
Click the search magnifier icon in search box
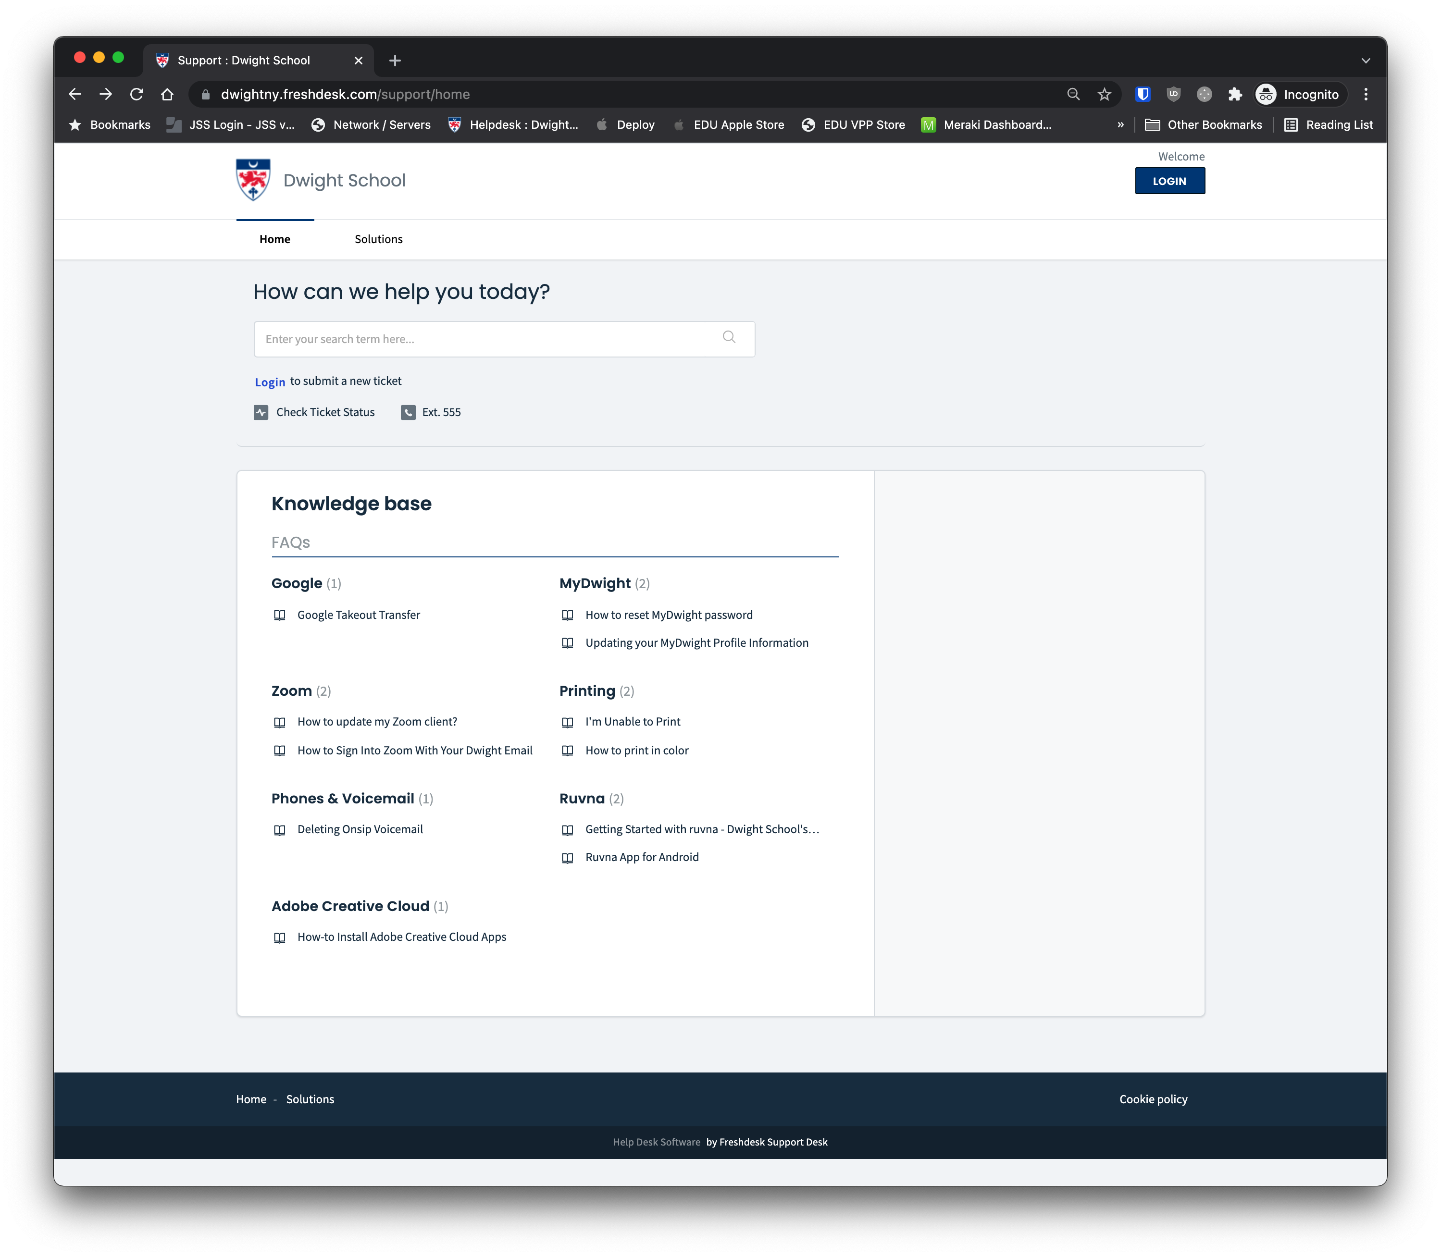pyautogui.click(x=729, y=337)
